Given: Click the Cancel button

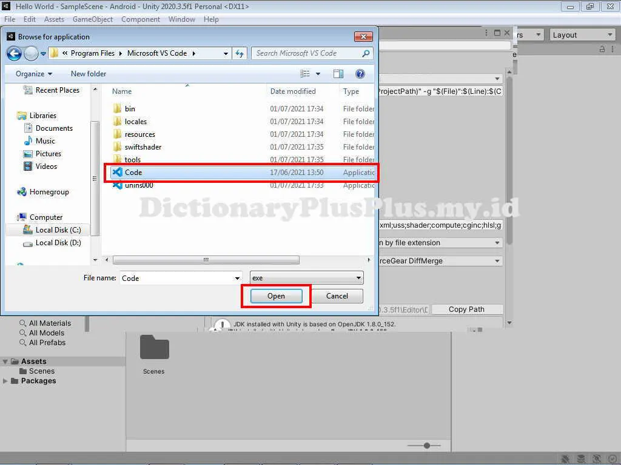Looking at the screenshot, I should [x=337, y=296].
